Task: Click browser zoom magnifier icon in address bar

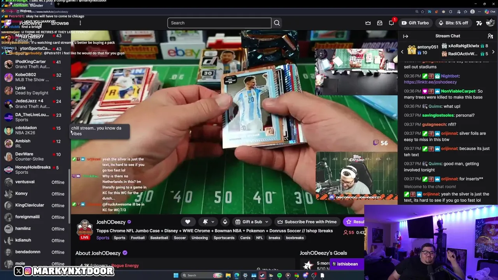Action: 417,12
